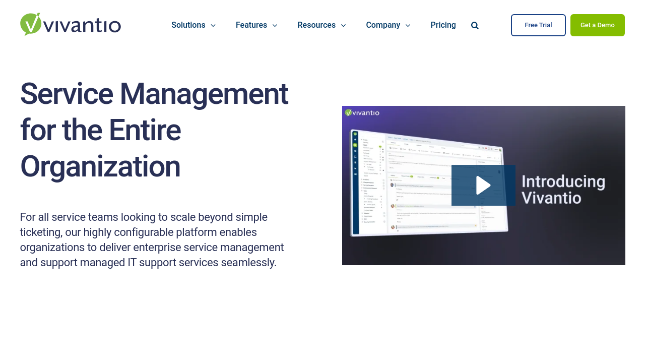Click the small Vivantio logo inside the video
Screen dimensions: 645x363
pos(362,112)
